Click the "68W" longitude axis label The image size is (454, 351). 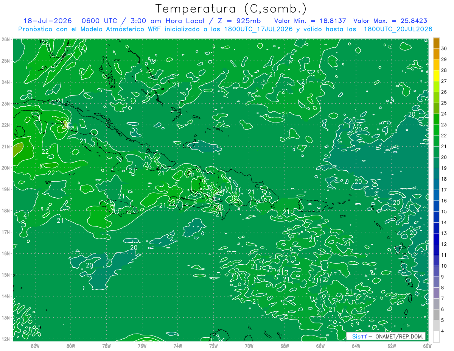tap(285, 346)
